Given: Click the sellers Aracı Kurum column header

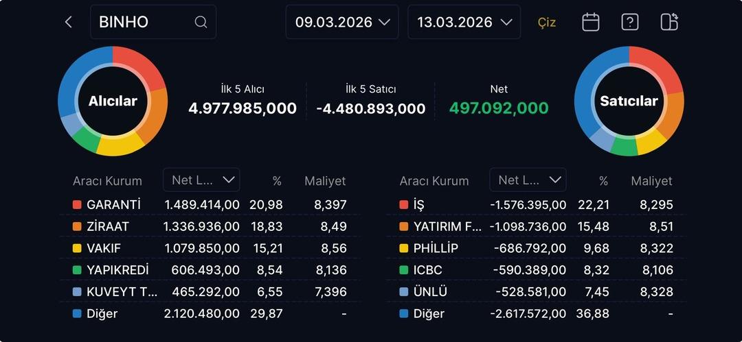Looking at the screenshot, I should [434, 181].
